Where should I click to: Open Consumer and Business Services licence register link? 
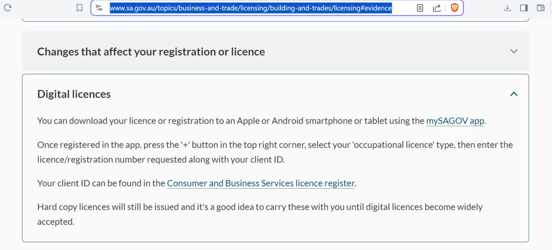coord(261,183)
